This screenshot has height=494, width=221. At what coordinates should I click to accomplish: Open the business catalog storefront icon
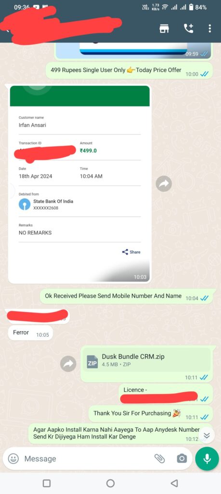(x=164, y=28)
